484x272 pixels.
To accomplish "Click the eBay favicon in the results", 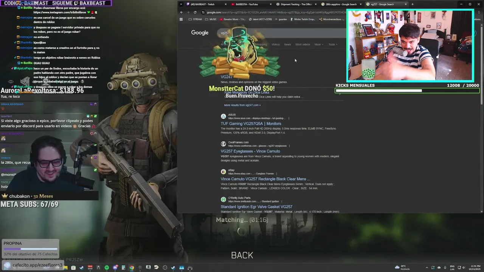I will [x=223, y=172].
